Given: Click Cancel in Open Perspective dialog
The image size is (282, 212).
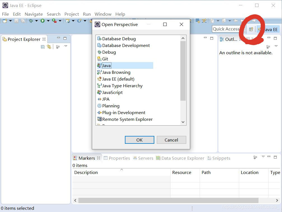Looking at the screenshot, I should (171, 140).
